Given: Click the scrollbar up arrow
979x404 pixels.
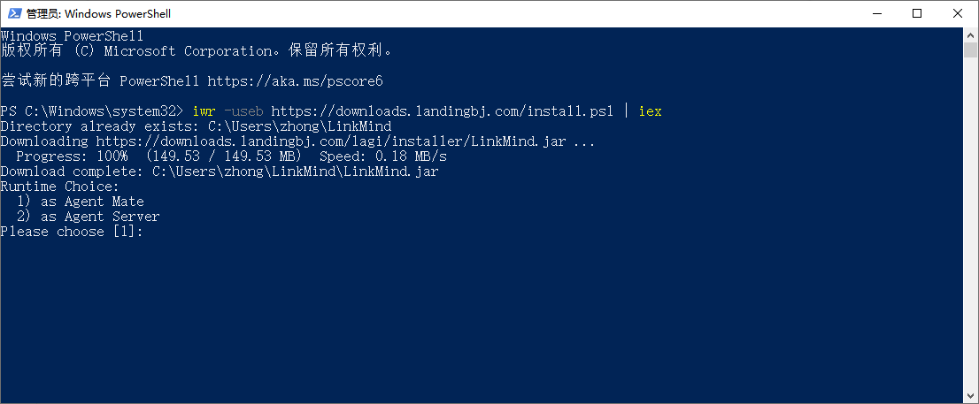Looking at the screenshot, I should (x=970, y=34).
